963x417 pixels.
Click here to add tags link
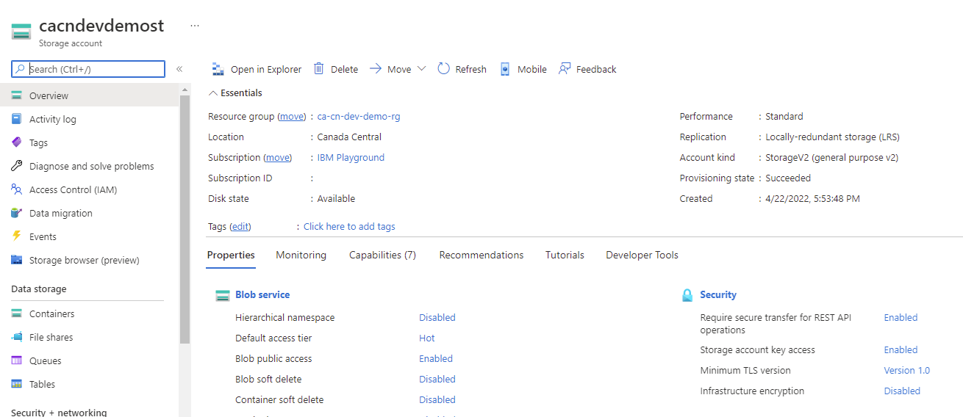[349, 226]
